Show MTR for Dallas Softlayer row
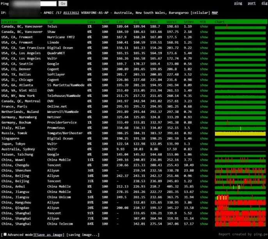Viewport: 268px width, 239px height. pyautogui.click(x=204, y=75)
